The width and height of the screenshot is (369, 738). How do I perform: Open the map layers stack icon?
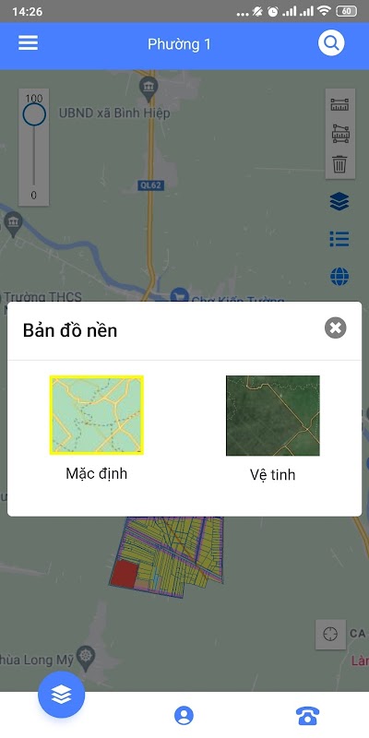(x=339, y=202)
